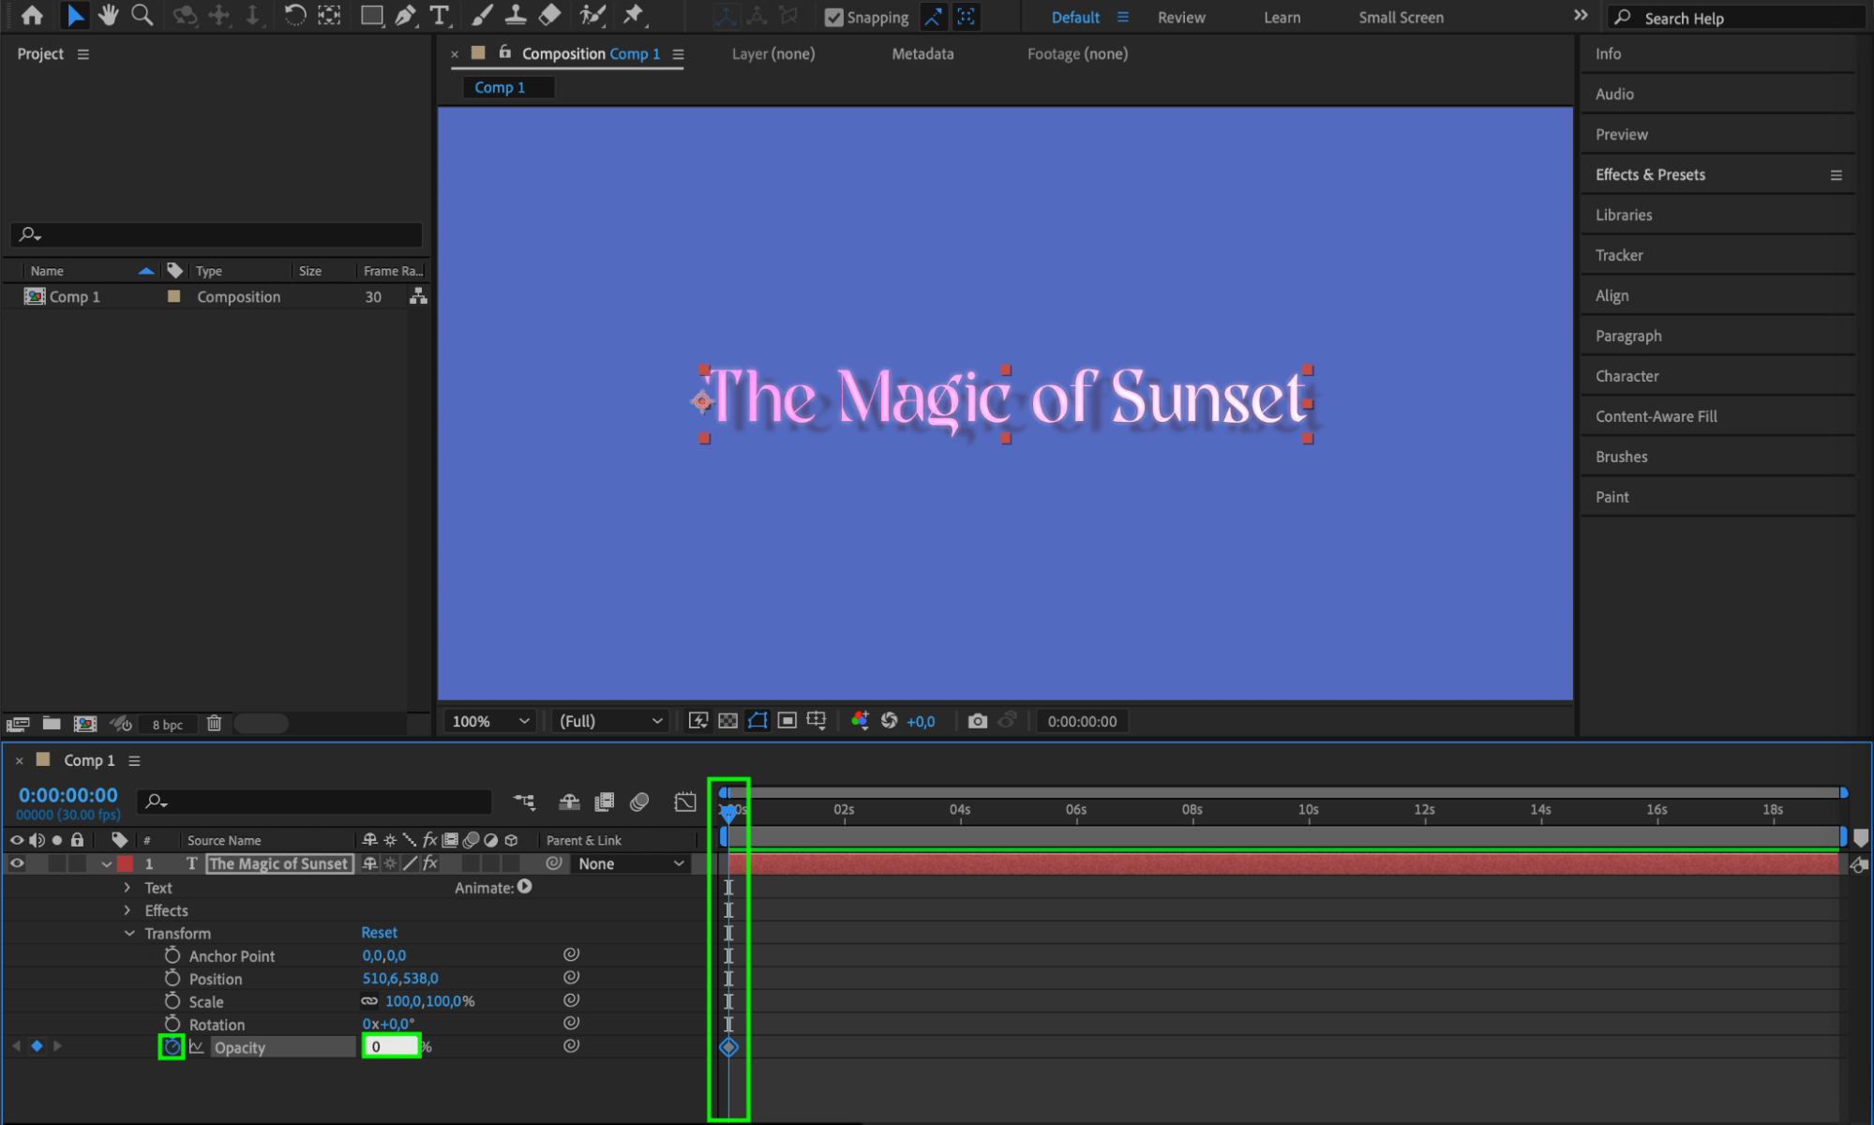The image size is (1874, 1125).
Task: Toggle the Opacity stopwatch
Action: click(x=172, y=1046)
